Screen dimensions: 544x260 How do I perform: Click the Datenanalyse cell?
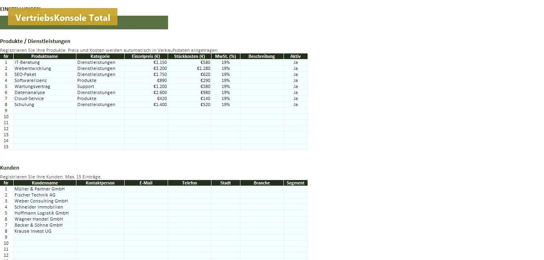[45, 92]
